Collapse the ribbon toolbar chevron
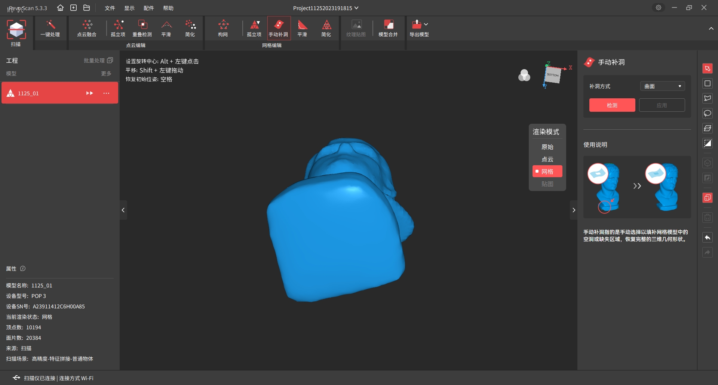The image size is (718, 385). [x=711, y=29]
